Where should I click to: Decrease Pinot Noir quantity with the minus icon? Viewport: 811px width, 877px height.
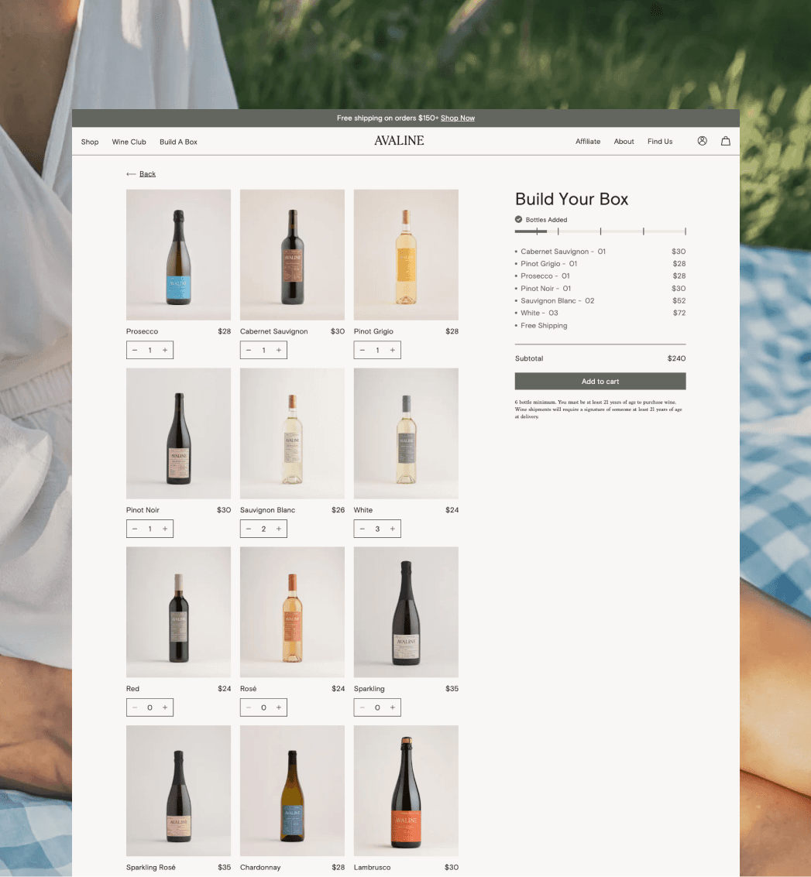[x=134, y=529]
